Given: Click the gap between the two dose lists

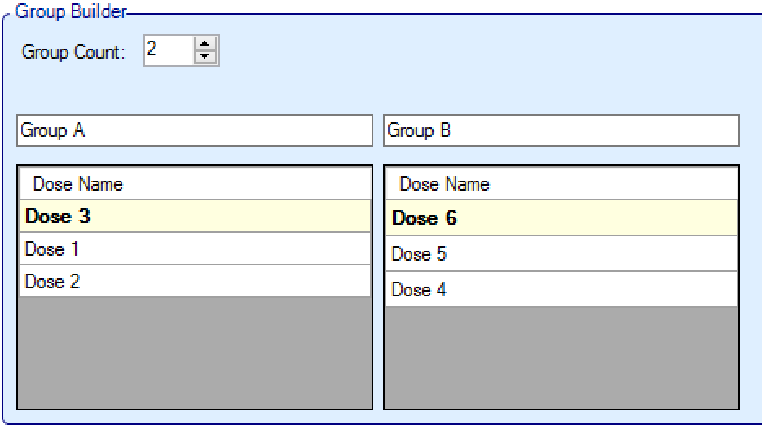Looking at the screenshot, I should tap(378, 287).
